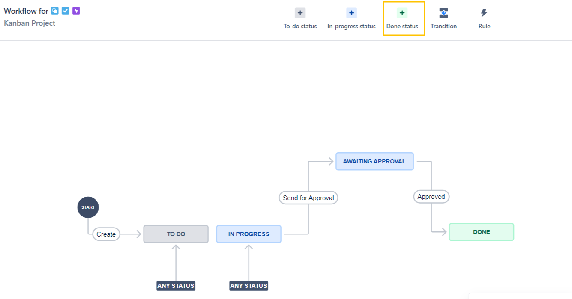Click the blue subtask issue type icon
The width and height of the screenshot is (572, 299).
coord(55,11)
